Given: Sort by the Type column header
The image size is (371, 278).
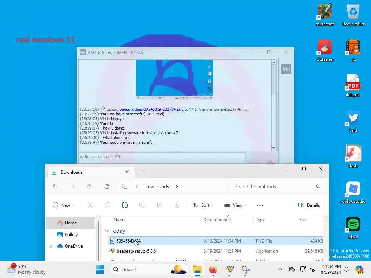Looking at the screenshot, I should pyautogui.click(x=260, y=220).
